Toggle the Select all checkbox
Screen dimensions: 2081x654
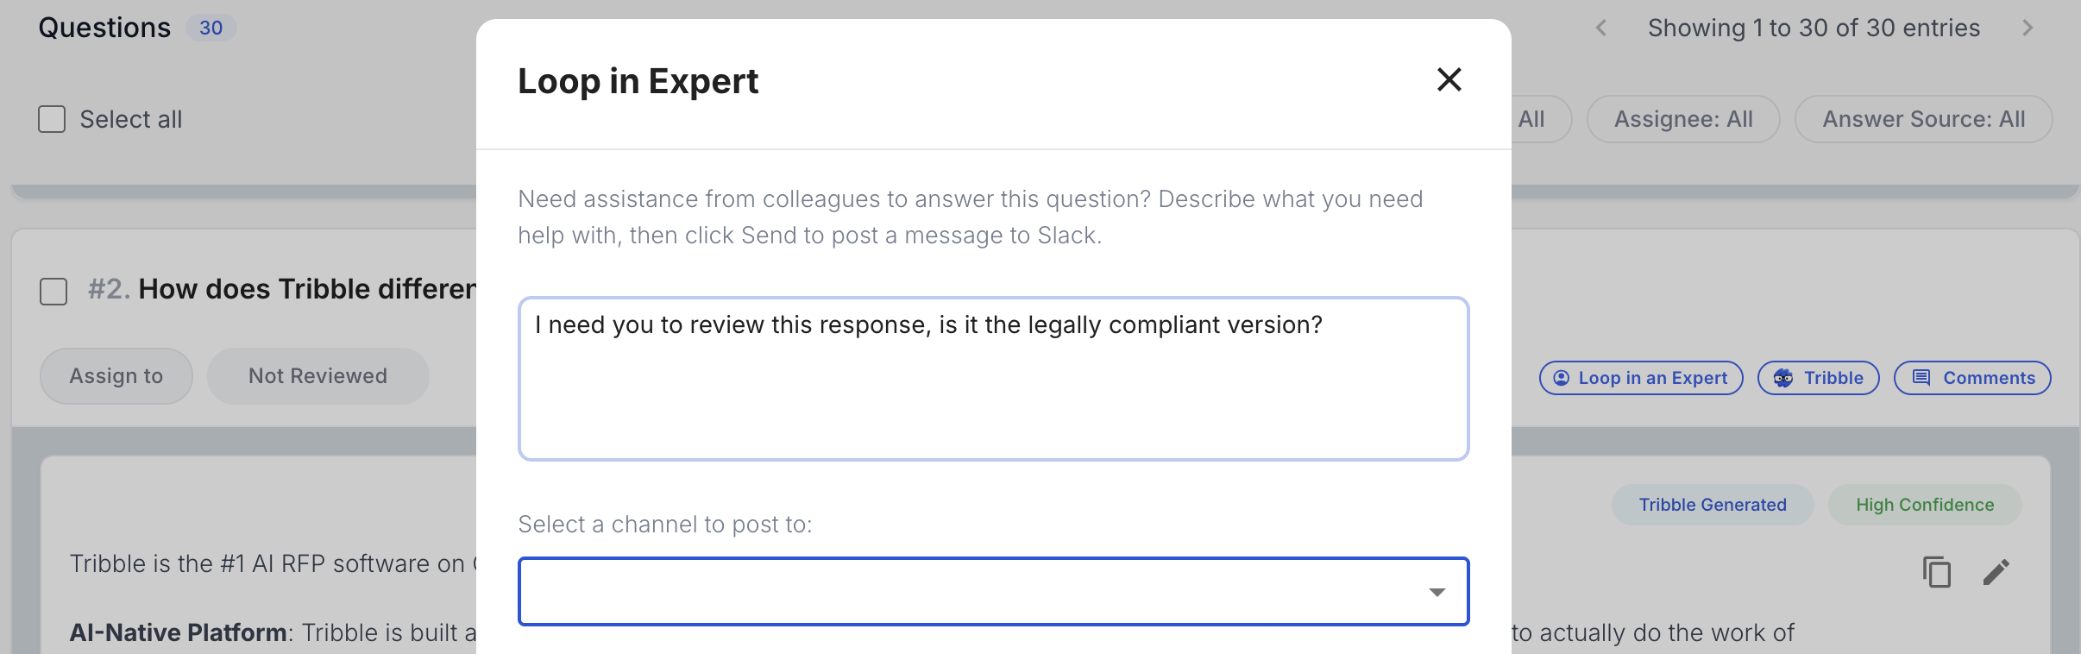pyautogui.click(x=52, y=118)
